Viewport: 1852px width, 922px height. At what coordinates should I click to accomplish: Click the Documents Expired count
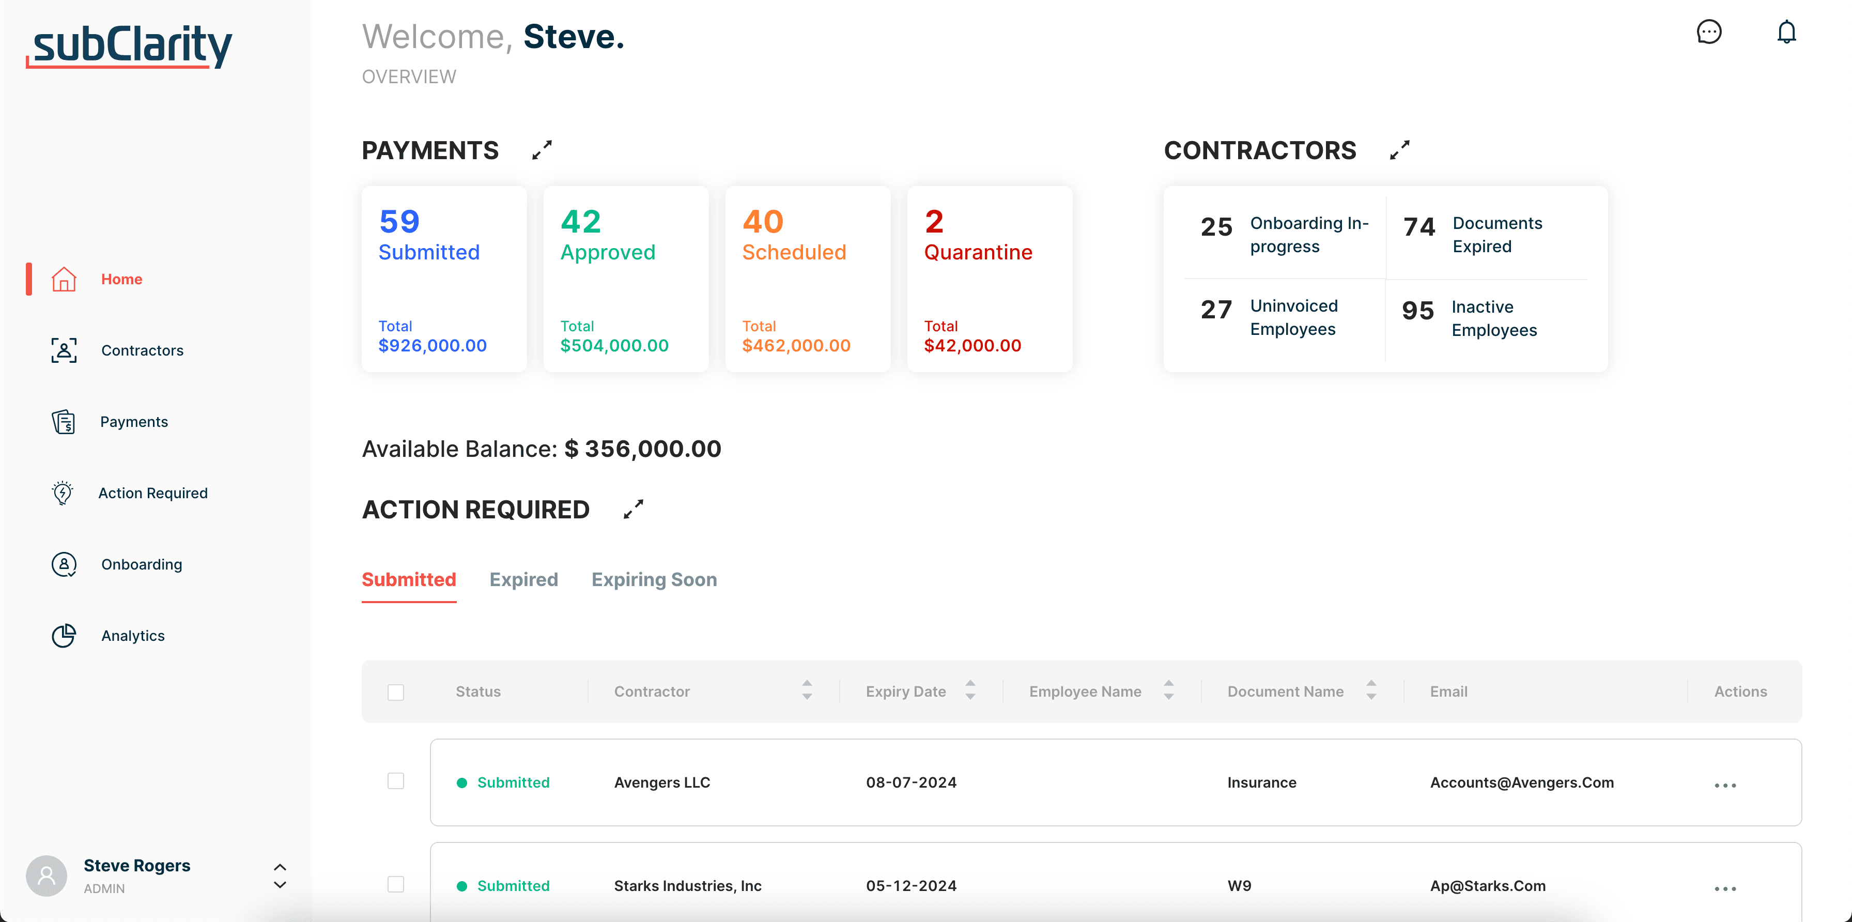pyautogui.click(x=1418, y=227)
